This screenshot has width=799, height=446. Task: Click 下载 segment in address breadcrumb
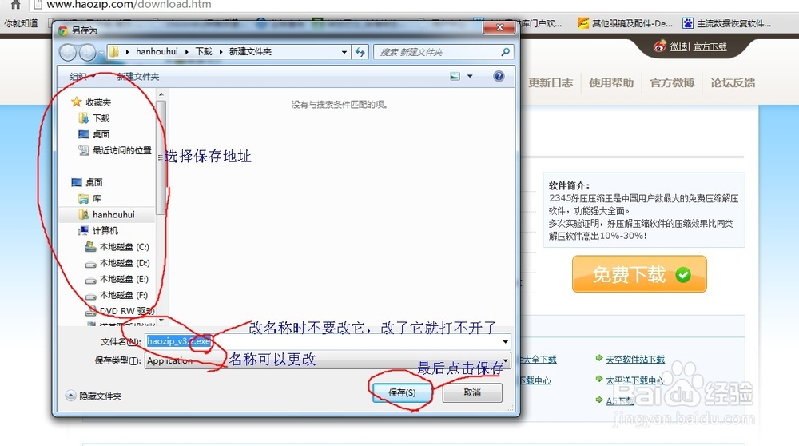click(204, 51)
